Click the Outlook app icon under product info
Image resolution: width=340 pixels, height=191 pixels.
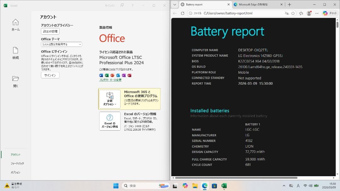coord(118,76)
